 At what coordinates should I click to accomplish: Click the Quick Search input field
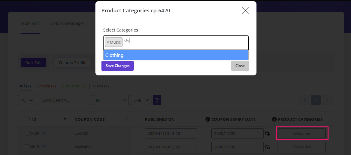coord(65,100)
